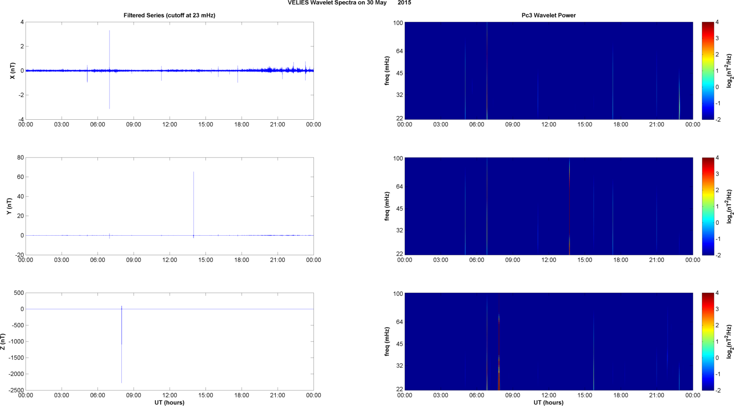Click 'UT (hours)' label under the Z series plot
The width and height of the screenshot is (734, 406).
pos(169,403)
